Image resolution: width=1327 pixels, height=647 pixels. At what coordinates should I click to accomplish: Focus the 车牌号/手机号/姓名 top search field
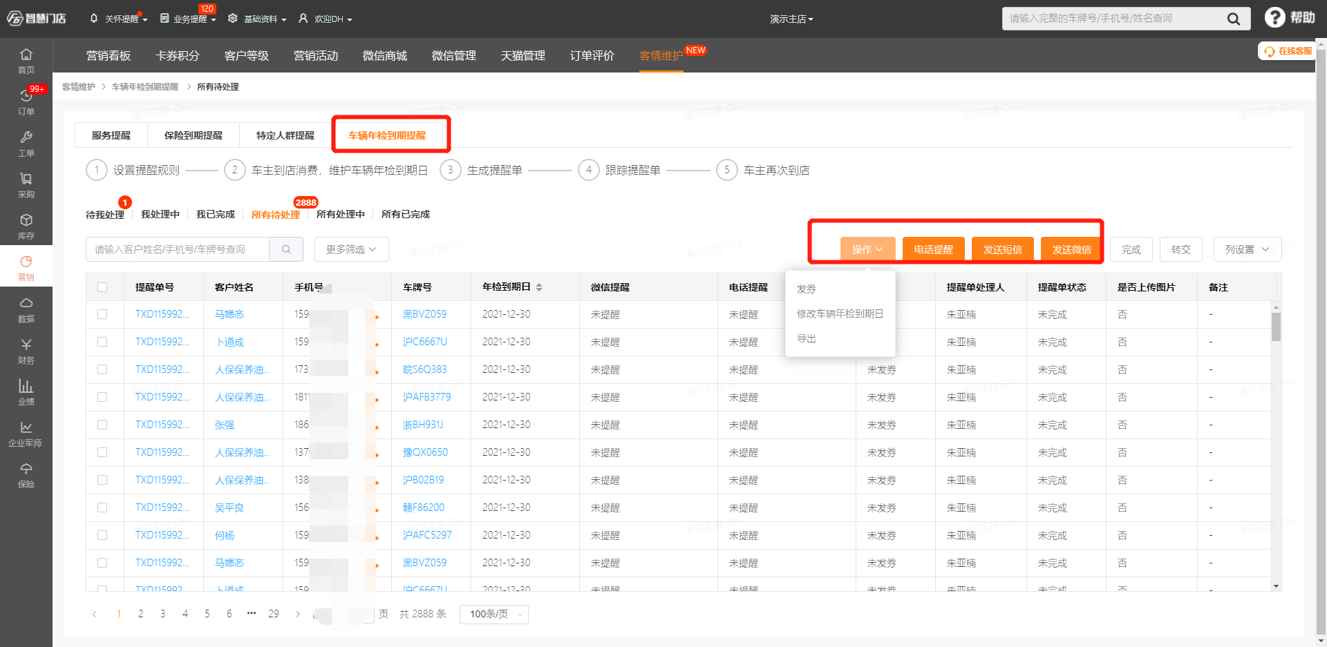click(x=1113, y=19)
